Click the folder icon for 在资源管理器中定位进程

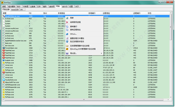point(67,46)
